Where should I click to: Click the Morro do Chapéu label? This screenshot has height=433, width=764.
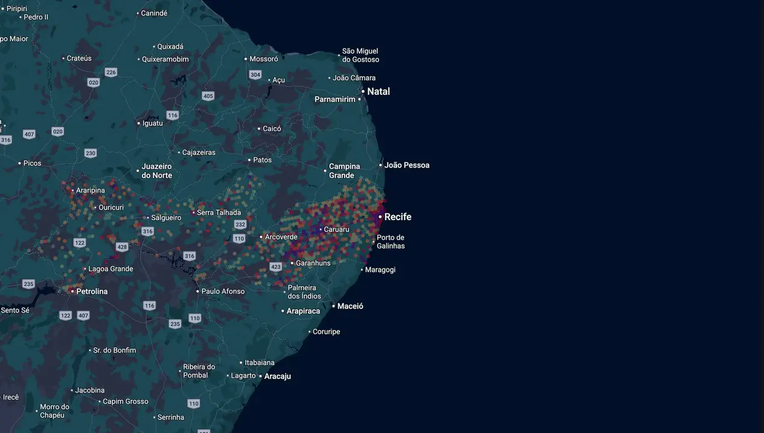(55, 411)
